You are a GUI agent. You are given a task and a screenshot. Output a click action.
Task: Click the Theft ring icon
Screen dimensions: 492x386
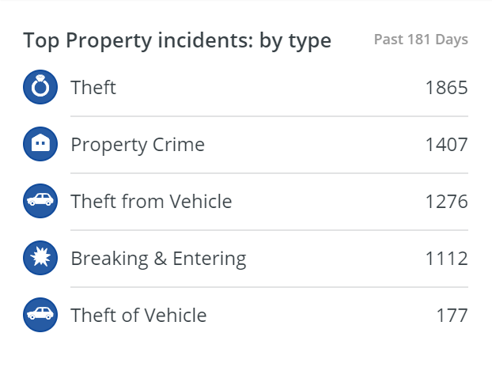40,87
